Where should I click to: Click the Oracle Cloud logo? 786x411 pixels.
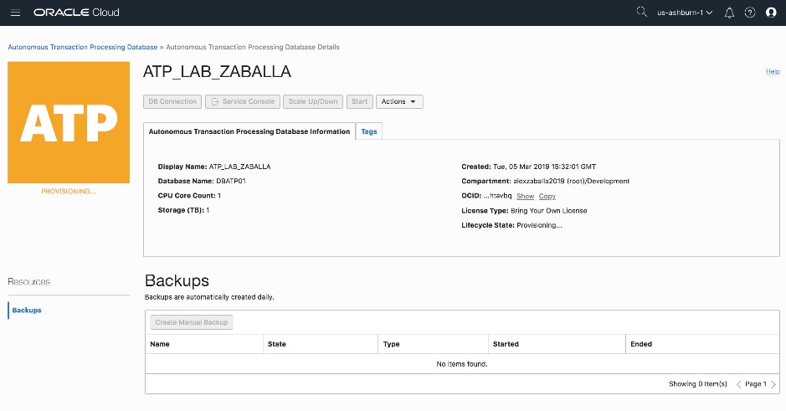coord(76,13)
